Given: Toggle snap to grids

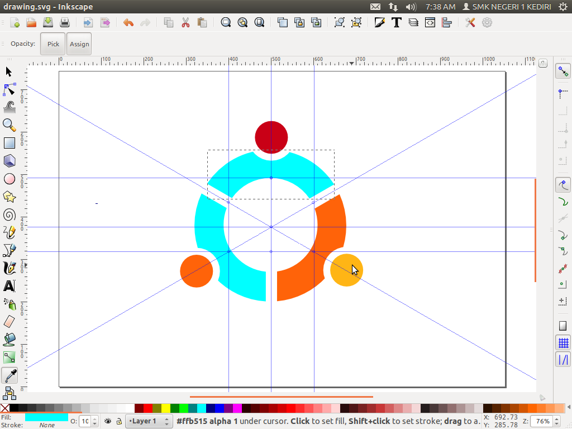Looking at the screenshot, I should (563, 343).
